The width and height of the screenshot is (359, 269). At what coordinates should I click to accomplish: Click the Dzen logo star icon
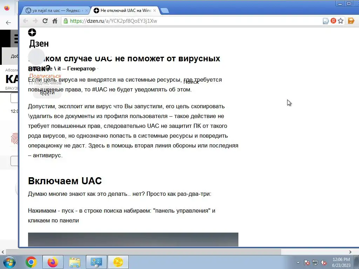[x=32, y=33]
